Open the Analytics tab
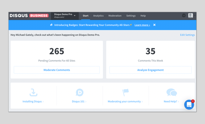 point(98,16)
